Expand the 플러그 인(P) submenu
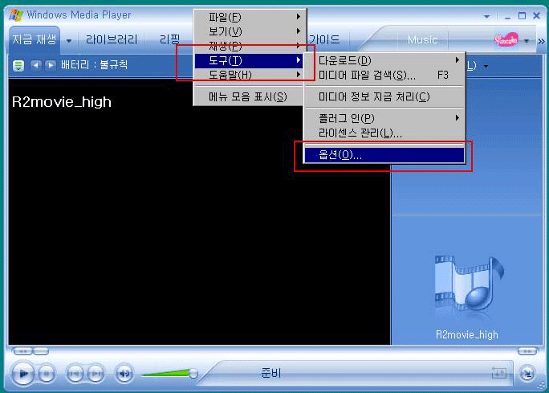 tap(385, 118)
